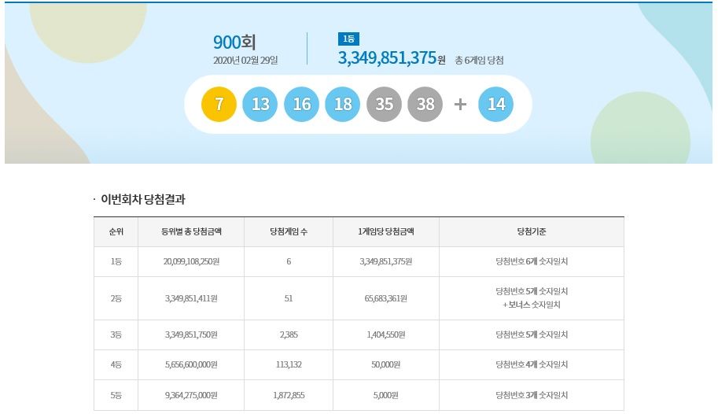The height and width of the screenshot is (414, 718).
Task: Select the 등위별 총 당첨금액 column header
Action: (191, 232)
